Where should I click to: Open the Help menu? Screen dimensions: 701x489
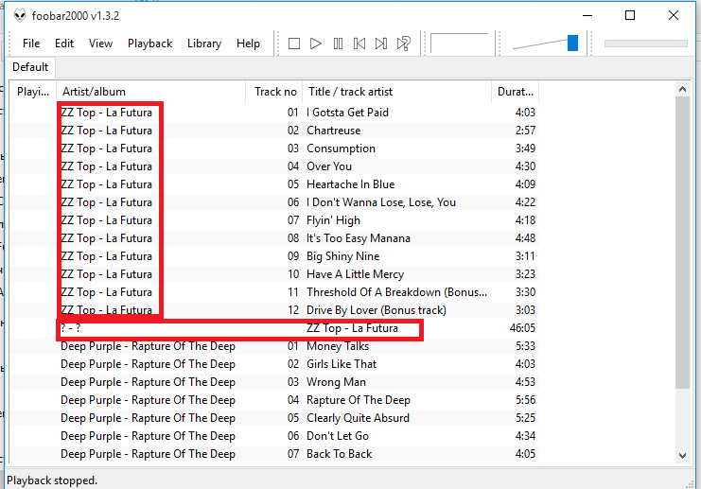tap(248, 44)
